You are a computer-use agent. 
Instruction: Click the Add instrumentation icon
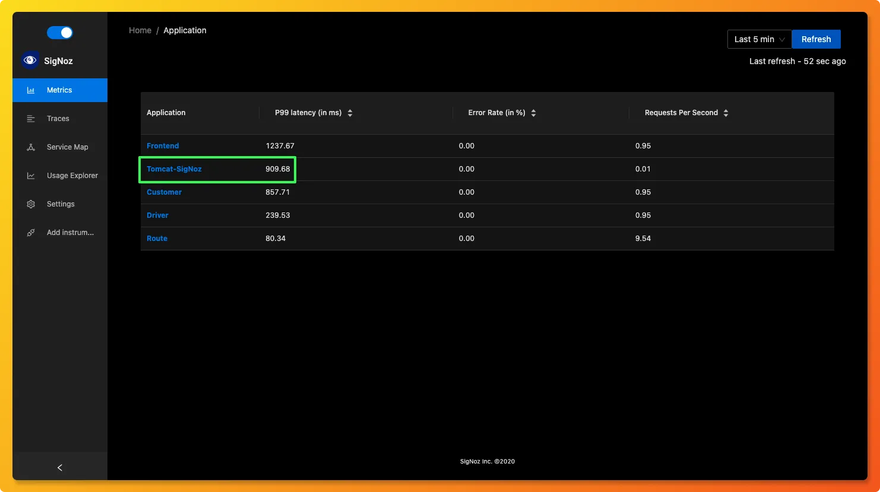[x=31, y=233]
